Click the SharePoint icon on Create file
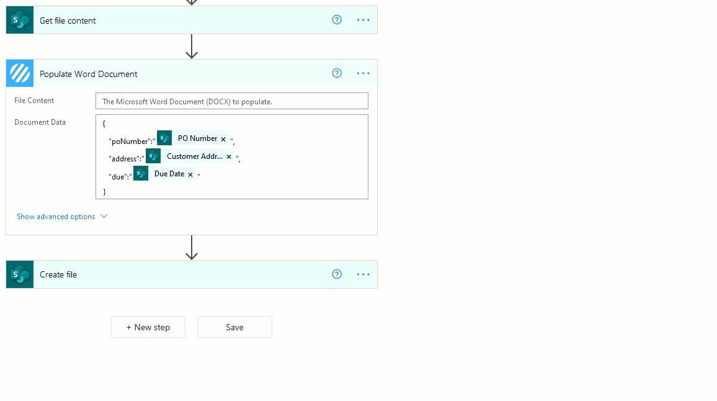Screen dimensions: 717x401 [20, 274]
